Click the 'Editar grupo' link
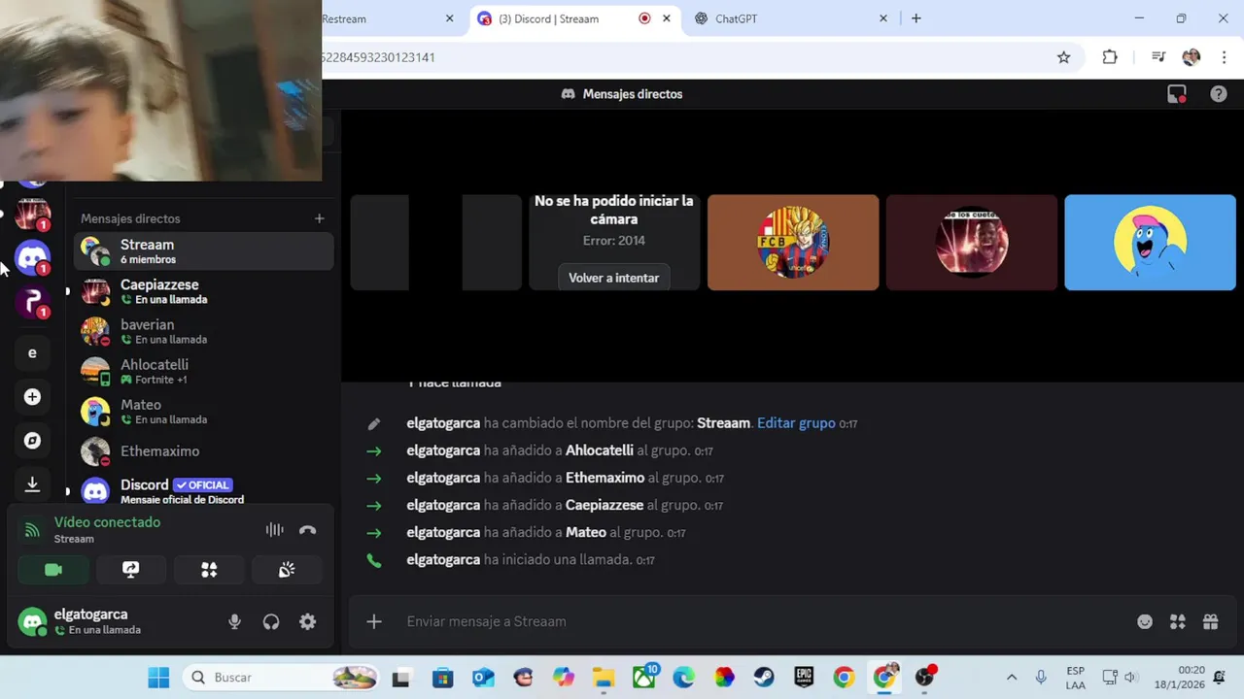The height and width of the screenshot is (699, 1244). click(796, 423)
